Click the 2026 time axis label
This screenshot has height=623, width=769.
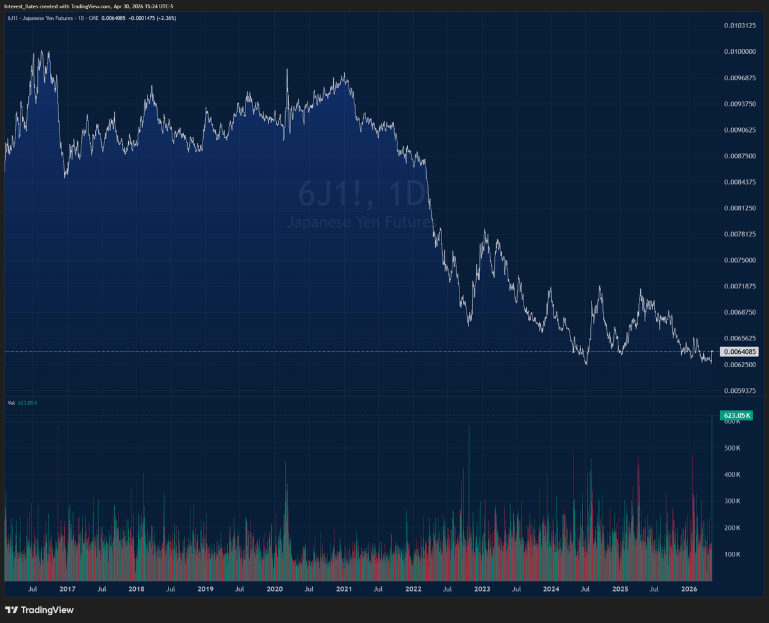coord(689,589)
